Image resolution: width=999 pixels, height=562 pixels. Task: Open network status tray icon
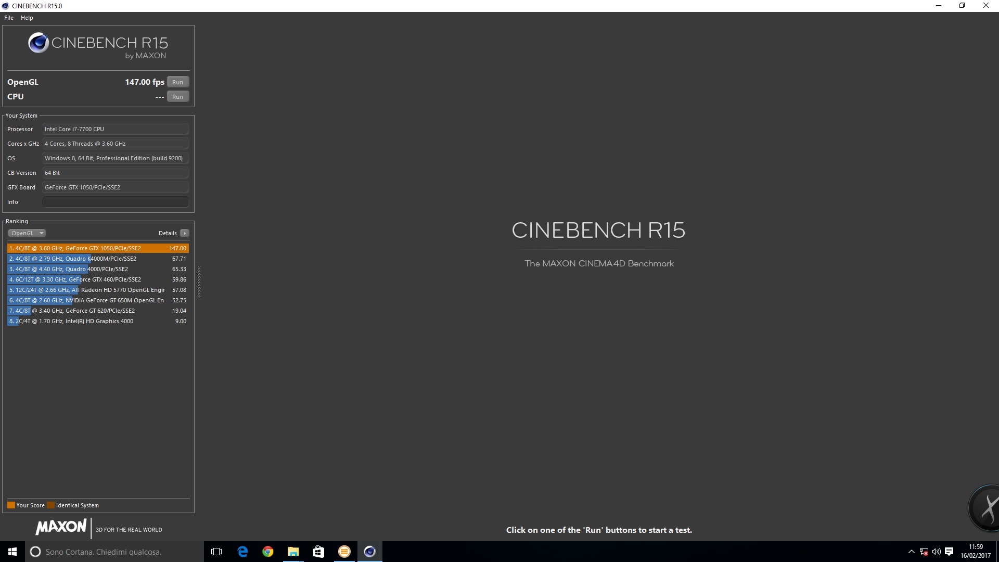(x=924, y=552)
